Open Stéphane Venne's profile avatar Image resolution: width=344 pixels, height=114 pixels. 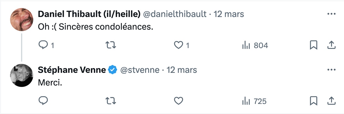[21, 75]
